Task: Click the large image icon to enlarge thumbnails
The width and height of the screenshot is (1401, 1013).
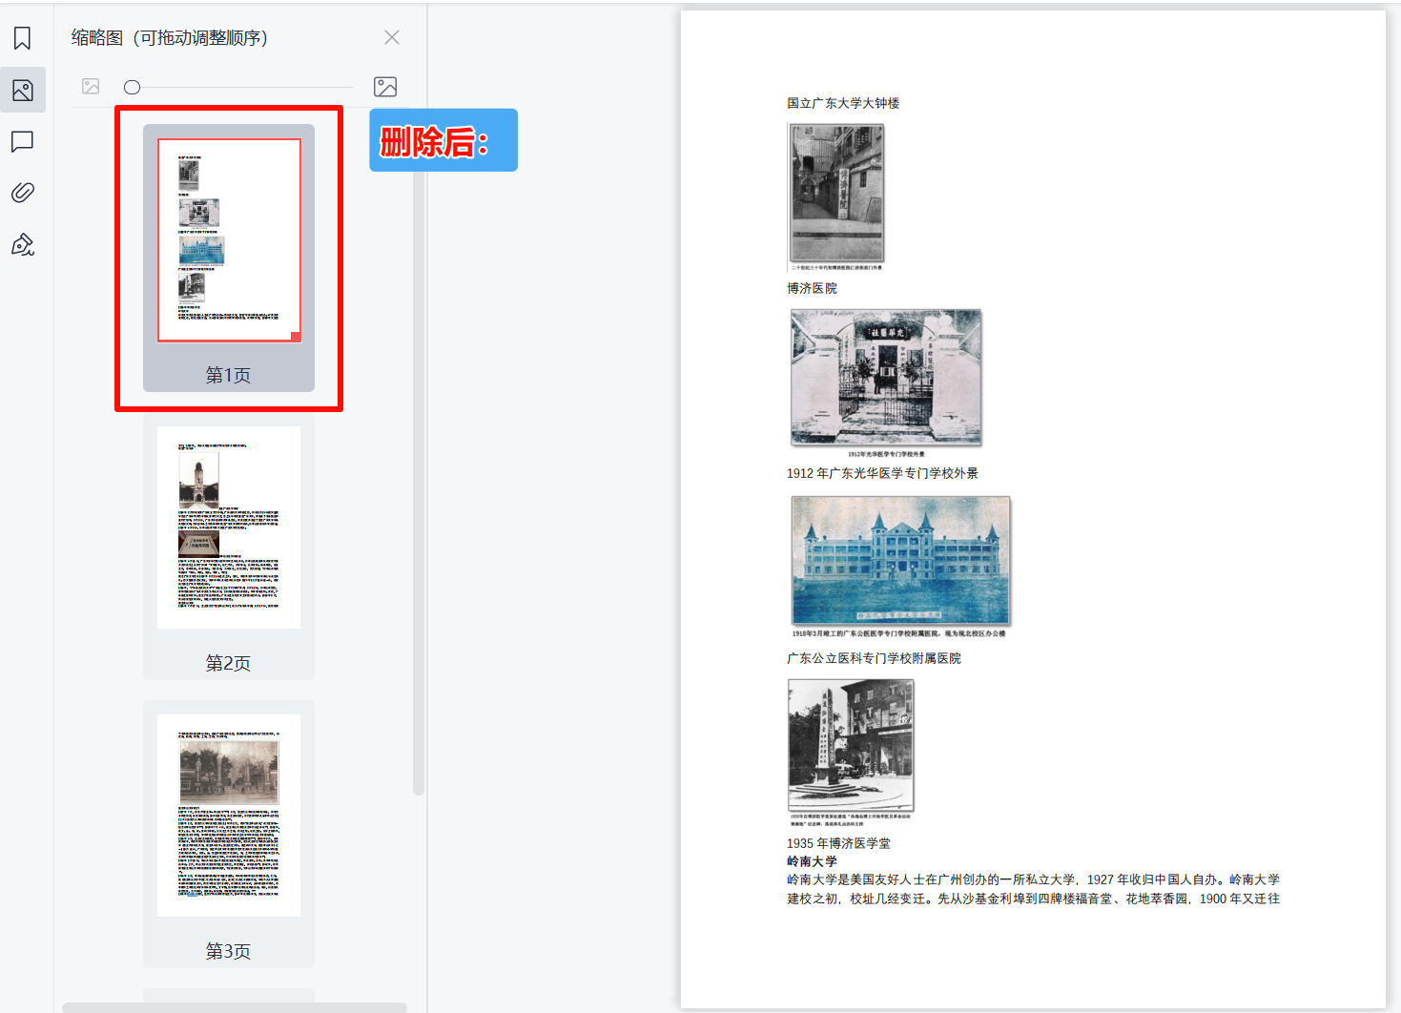Action: point(386,87)
